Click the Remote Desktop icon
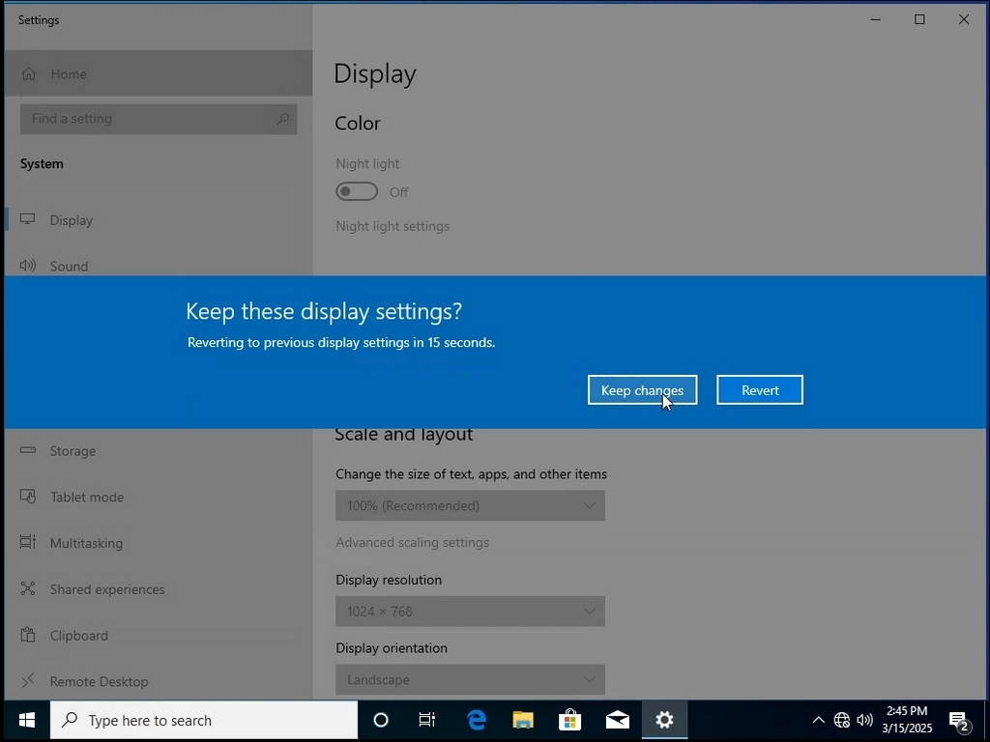Screen dimensions: 990x742 28,681
